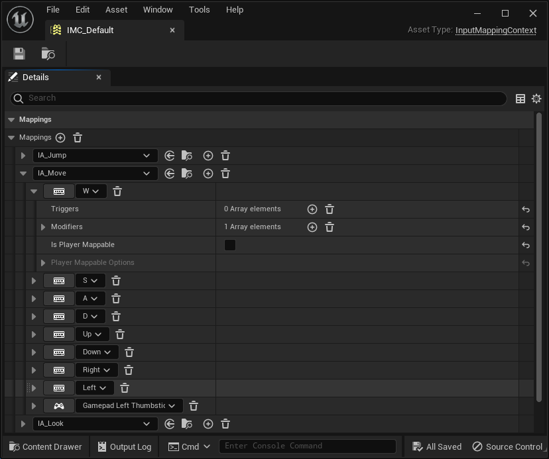Screen dimensions: 549x459
Task: Open the key selection dropdown showing W
Action: [91, 191]
